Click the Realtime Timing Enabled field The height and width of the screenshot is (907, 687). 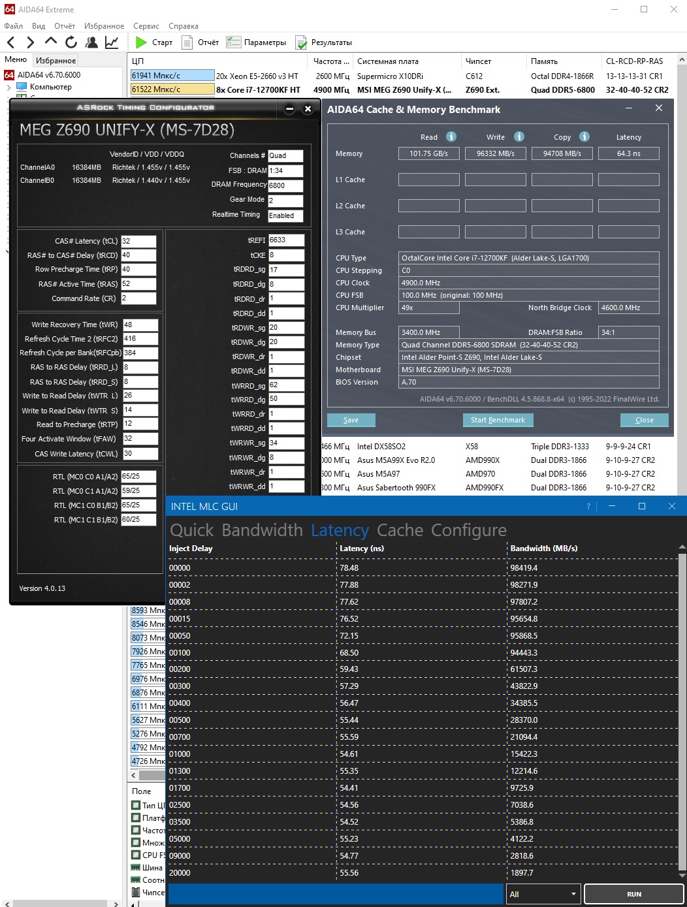click(x=285, y=215)
